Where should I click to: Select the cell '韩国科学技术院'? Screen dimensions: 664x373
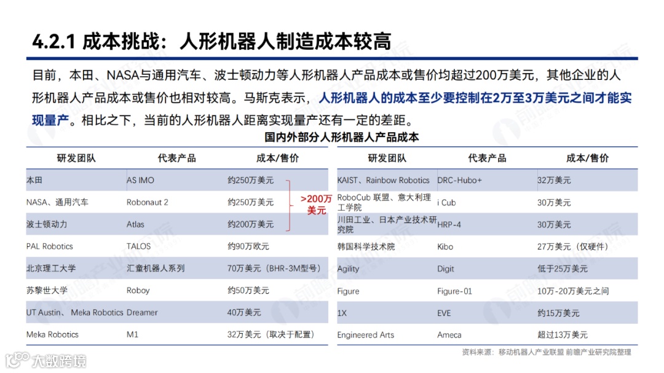coord(366,247)
